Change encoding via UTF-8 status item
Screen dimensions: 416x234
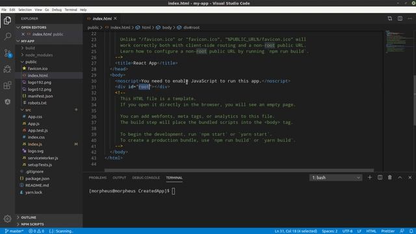pyautogui.click(x=347, y=231)
